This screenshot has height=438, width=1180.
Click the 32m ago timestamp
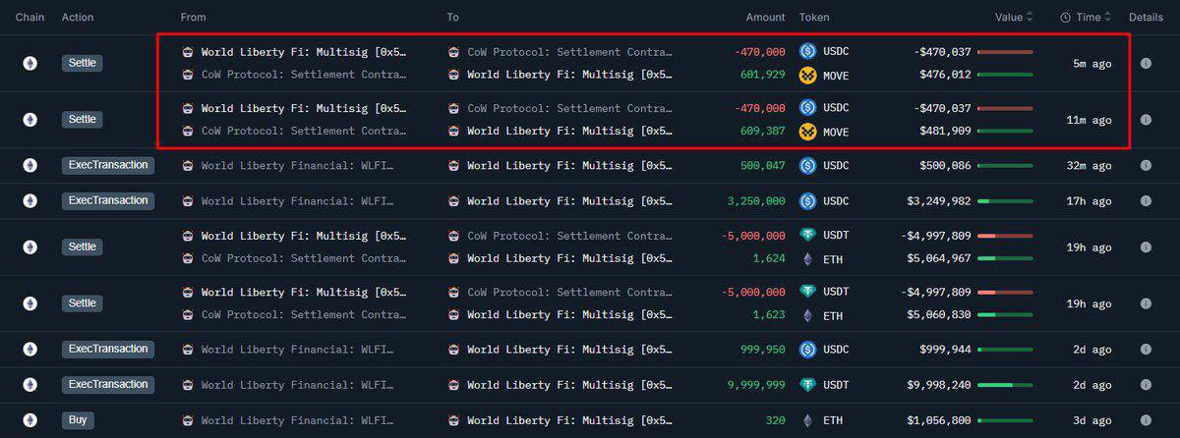pos(1089,165)
